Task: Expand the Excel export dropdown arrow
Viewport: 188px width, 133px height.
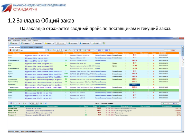Action: coord(25,104)
